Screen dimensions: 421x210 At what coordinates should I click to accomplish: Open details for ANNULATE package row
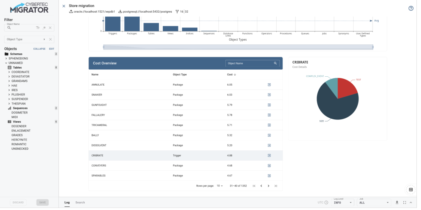tap(269, 84)
